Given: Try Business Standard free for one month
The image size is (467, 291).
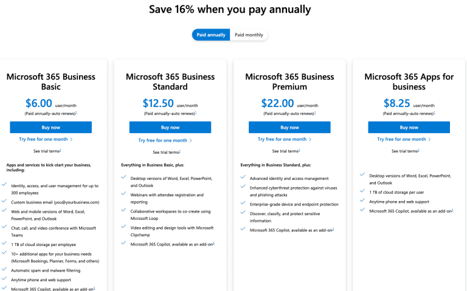Looking at the screenshot, I should pyautogui.click(x=165, y=140).
